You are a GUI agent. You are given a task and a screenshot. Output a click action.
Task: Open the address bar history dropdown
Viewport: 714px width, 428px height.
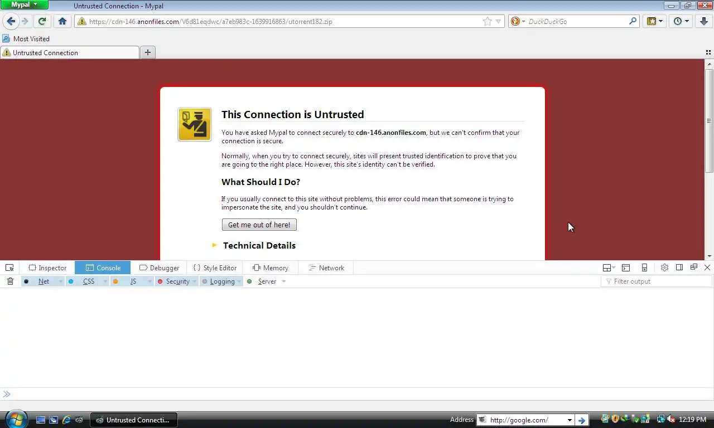coord(498,21)
